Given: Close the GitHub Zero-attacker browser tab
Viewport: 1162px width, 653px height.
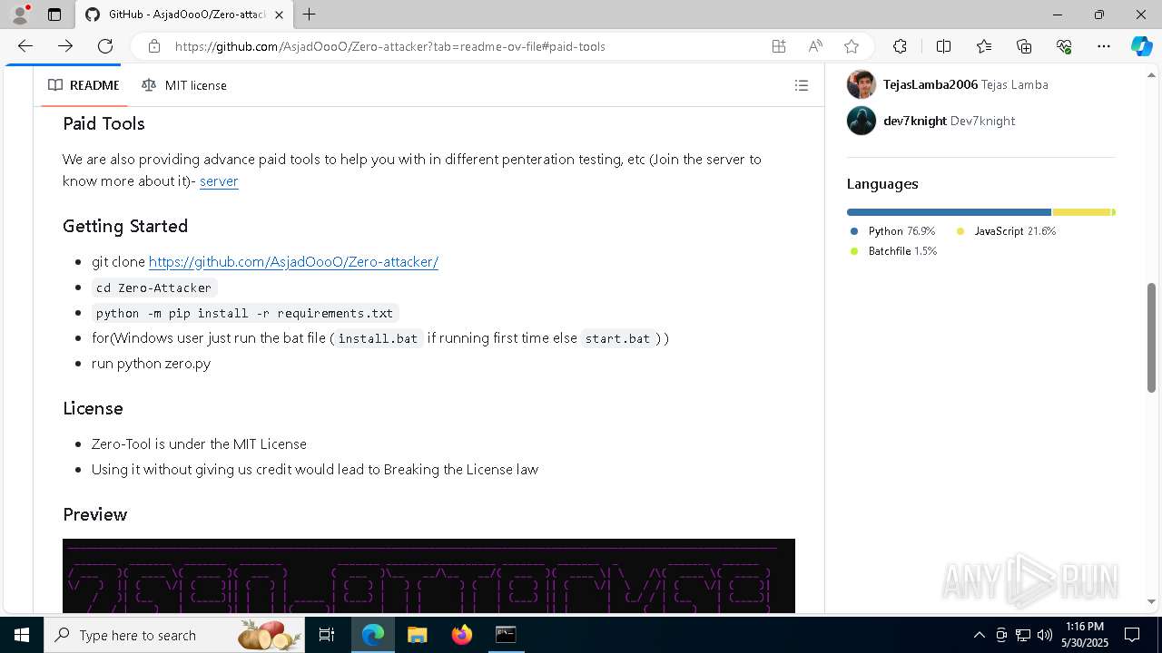Looking at the screenshot, I should pyautogui.click(x=279, y=15).
